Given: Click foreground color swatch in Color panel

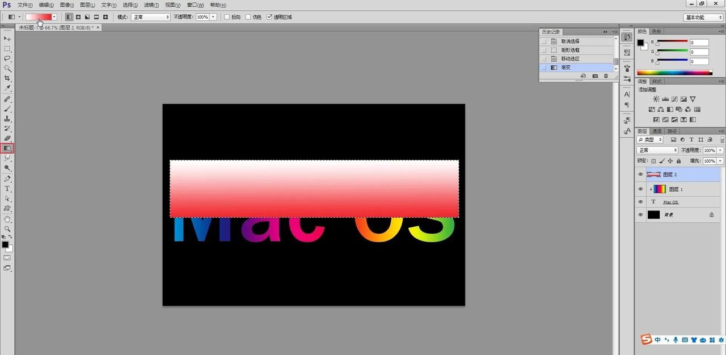Looking at the screenshot, I should click(640, 43).
